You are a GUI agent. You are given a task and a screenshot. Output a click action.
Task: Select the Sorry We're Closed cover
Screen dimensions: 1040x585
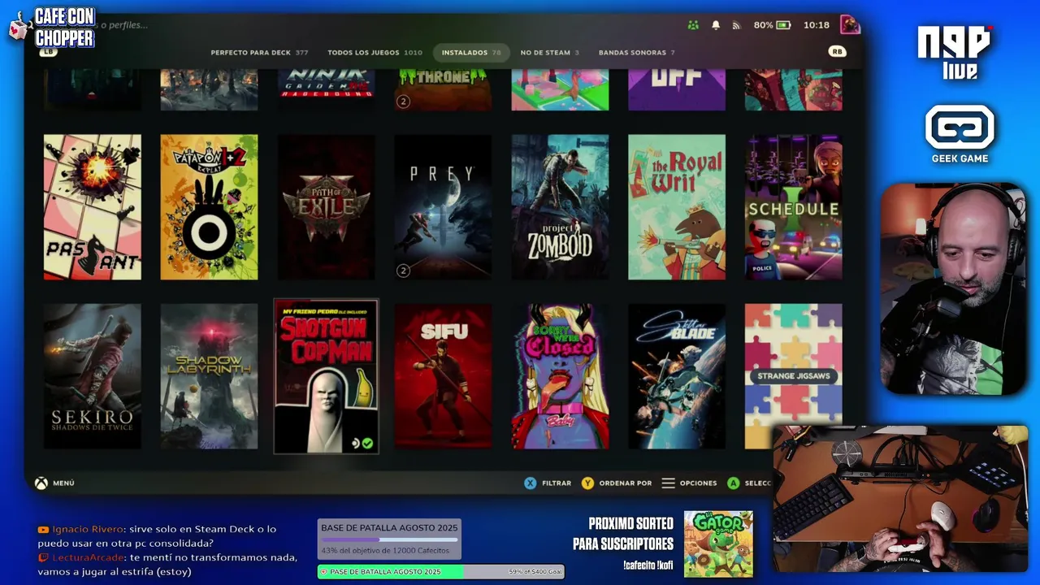pos(560,376)
